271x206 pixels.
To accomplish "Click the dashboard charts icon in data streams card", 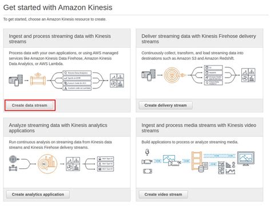I will tap(117, 80).
